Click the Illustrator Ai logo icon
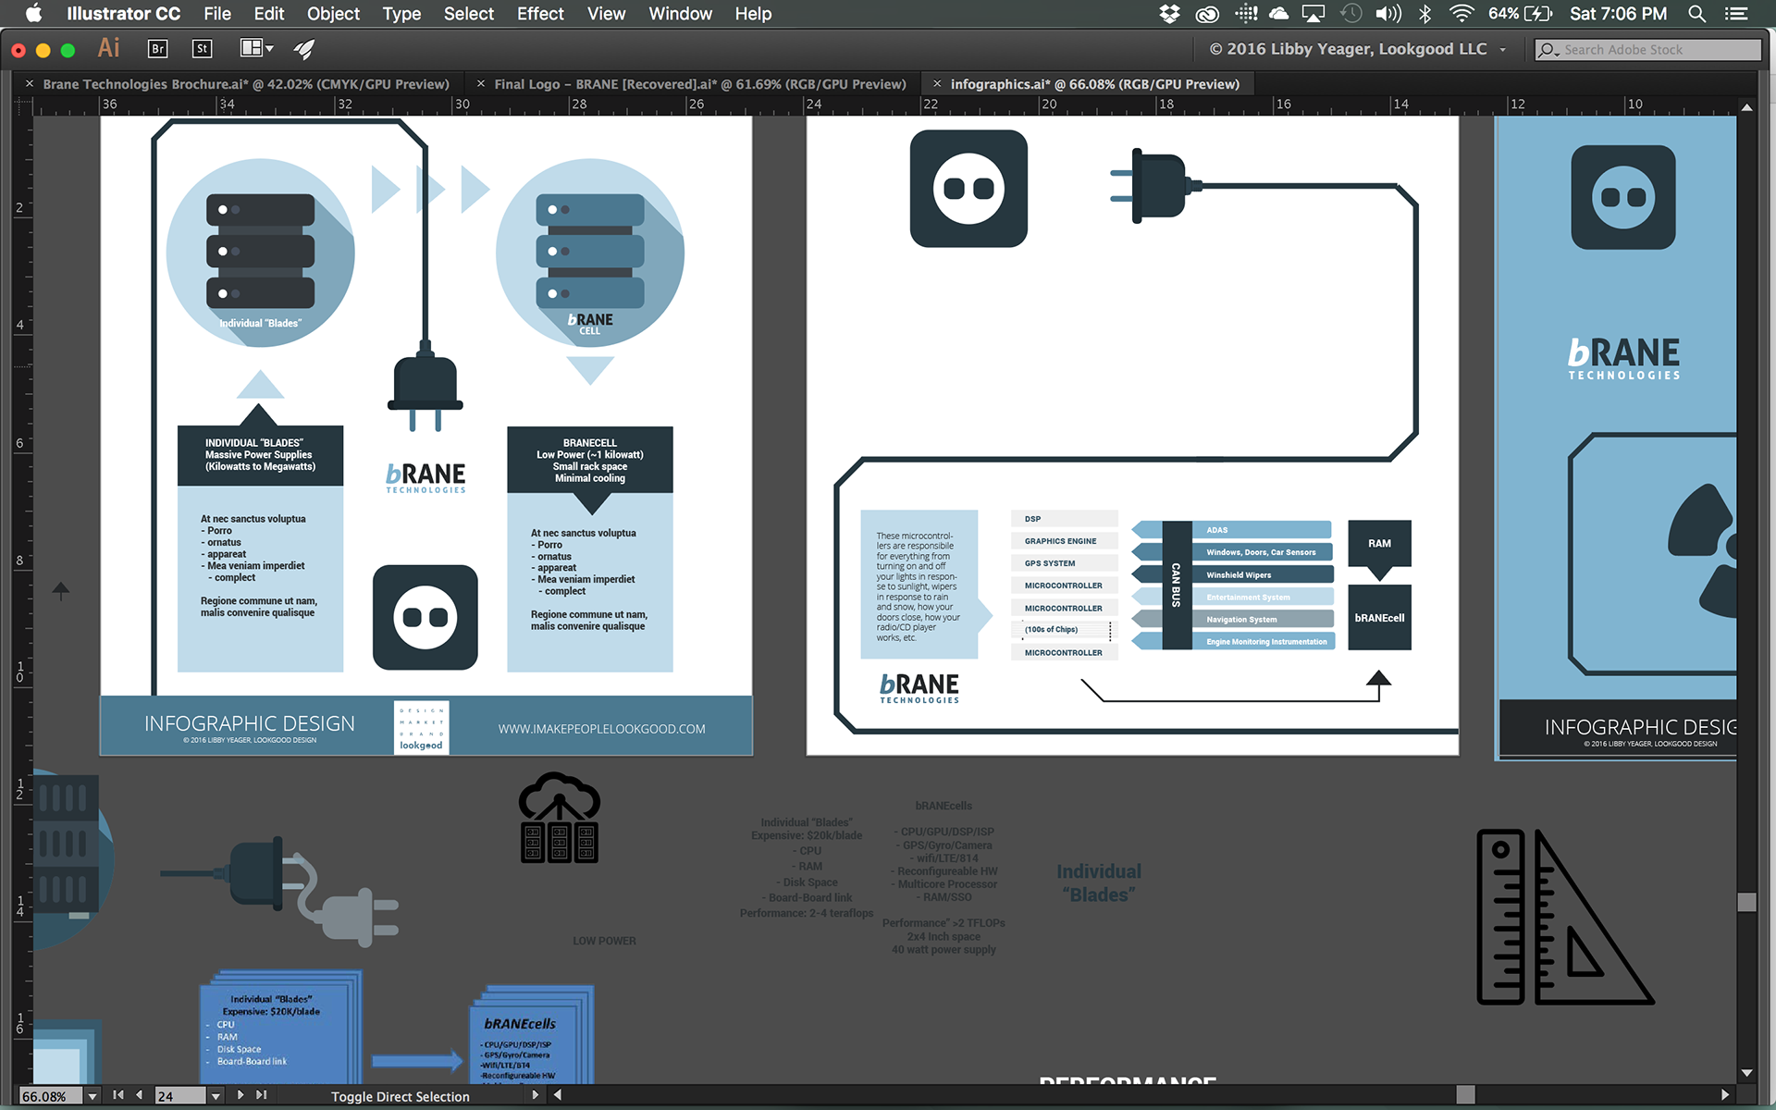 coord(109,48)
